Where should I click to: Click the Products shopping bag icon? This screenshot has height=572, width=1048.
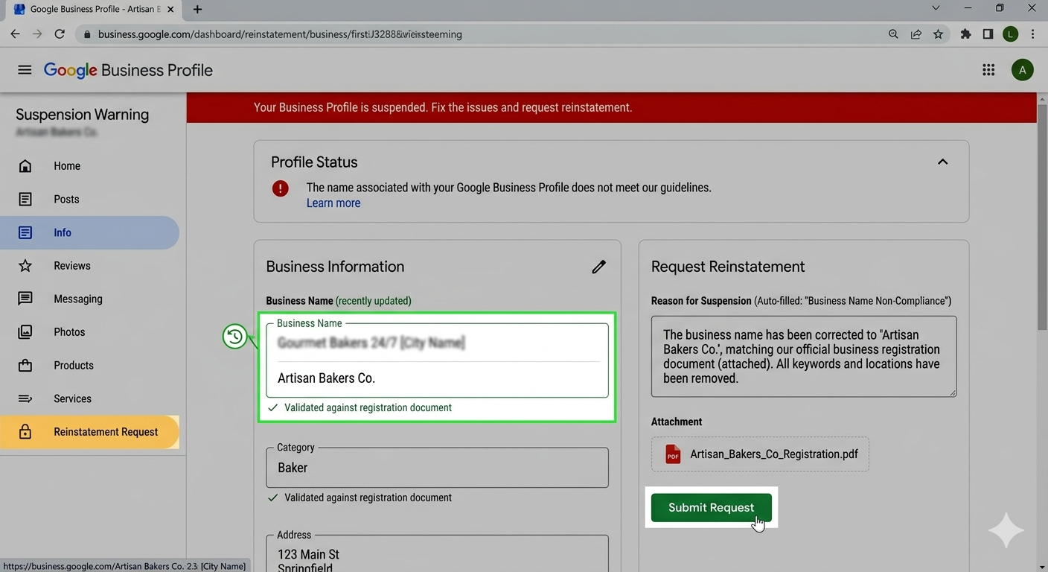click(25, 366)
